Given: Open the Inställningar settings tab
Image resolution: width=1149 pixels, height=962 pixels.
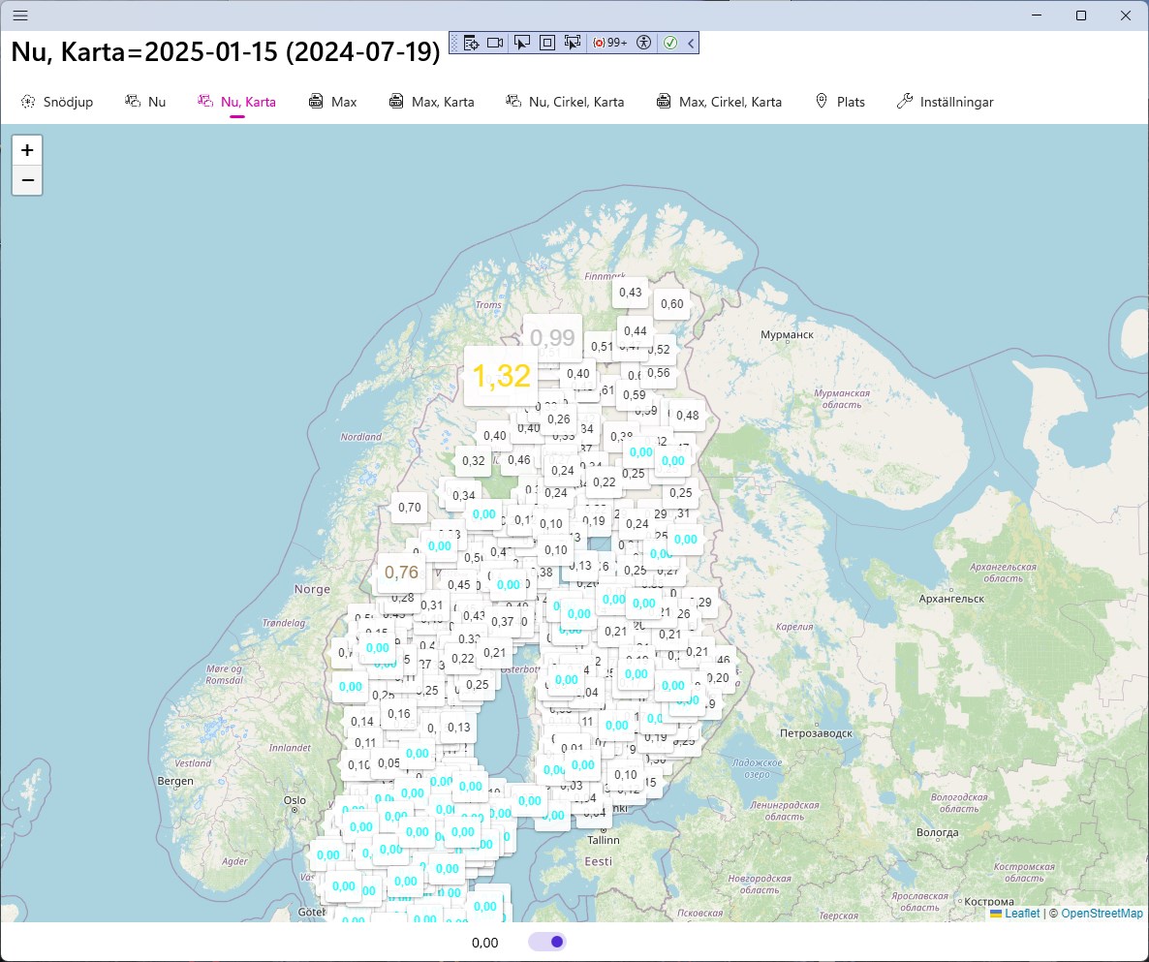Looking at the screenshot, I should (x=946, y=102).
